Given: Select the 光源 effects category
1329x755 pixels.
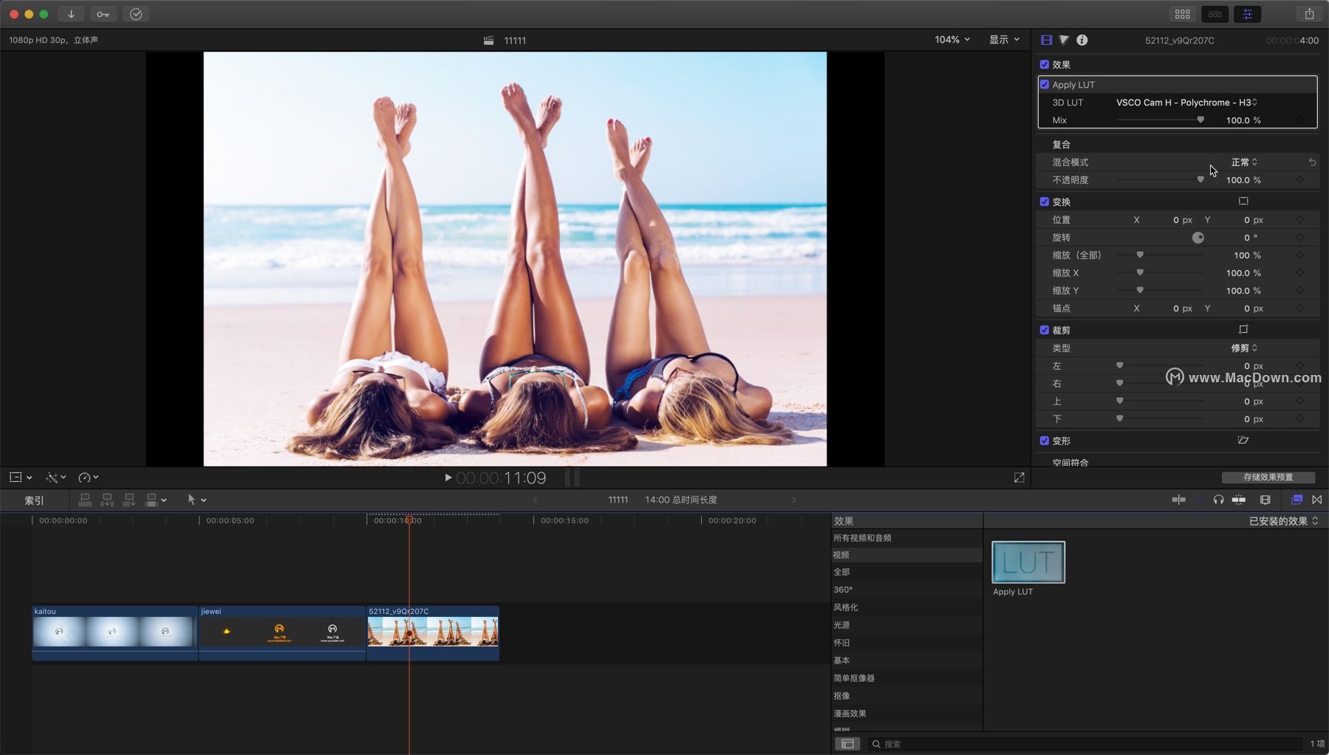Looking at the screenshot, I should 906,625.
